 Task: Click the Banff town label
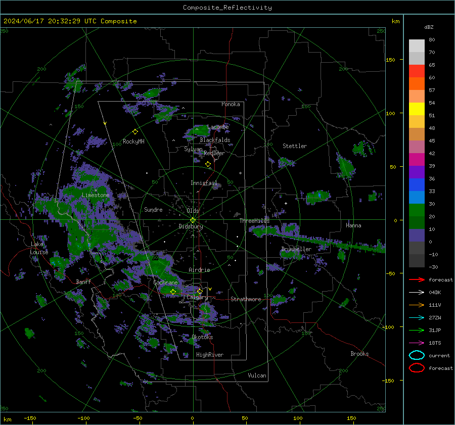pos(83,281)
